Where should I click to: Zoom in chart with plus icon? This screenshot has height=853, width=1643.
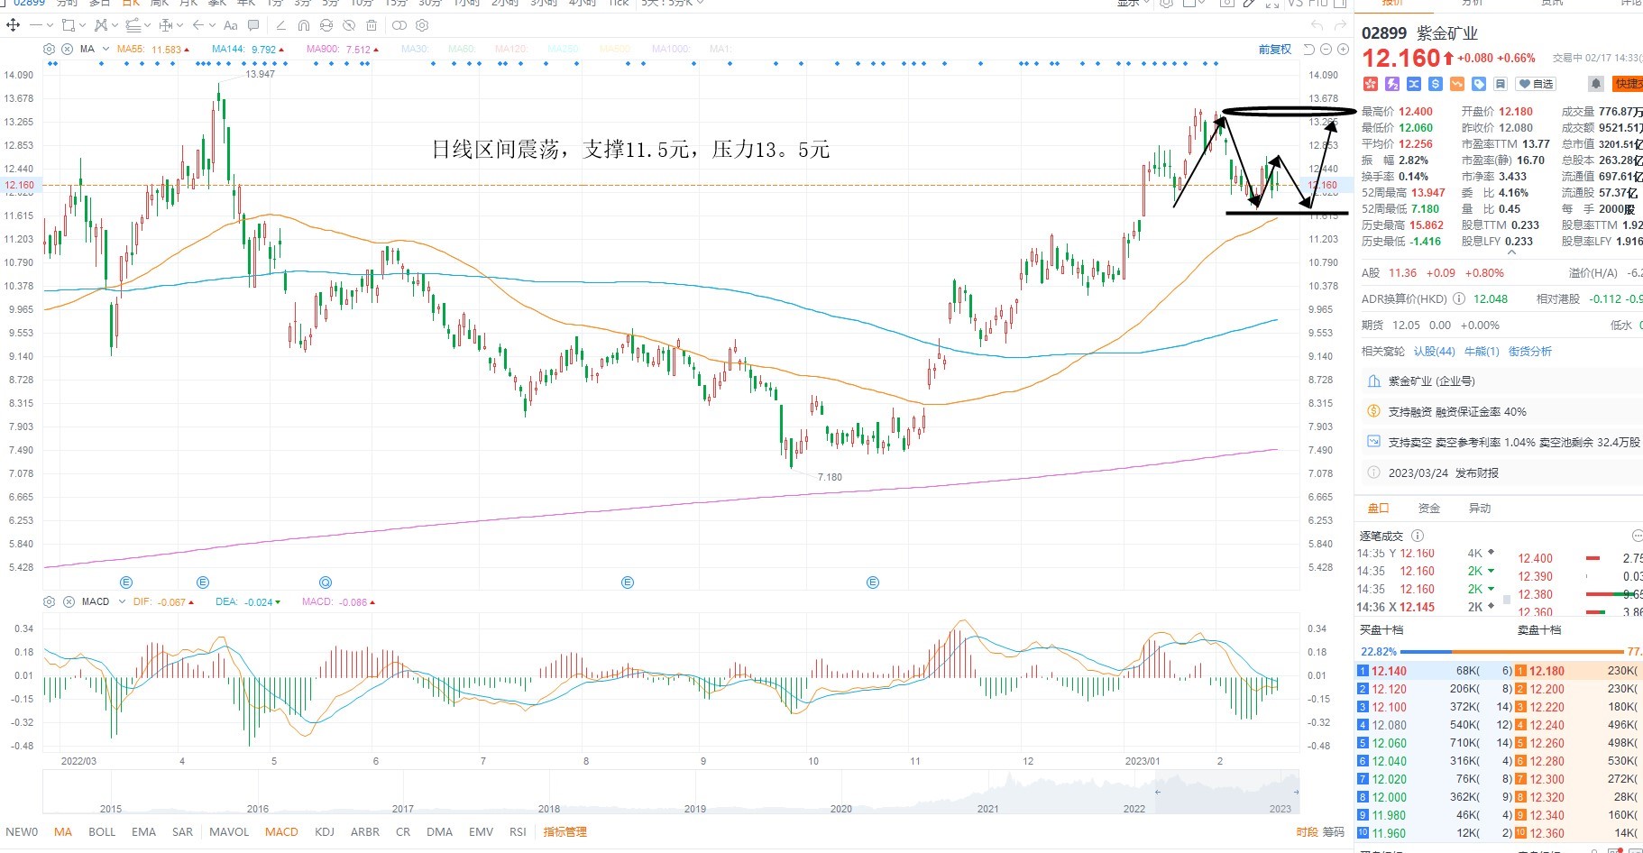(1343, 50)
